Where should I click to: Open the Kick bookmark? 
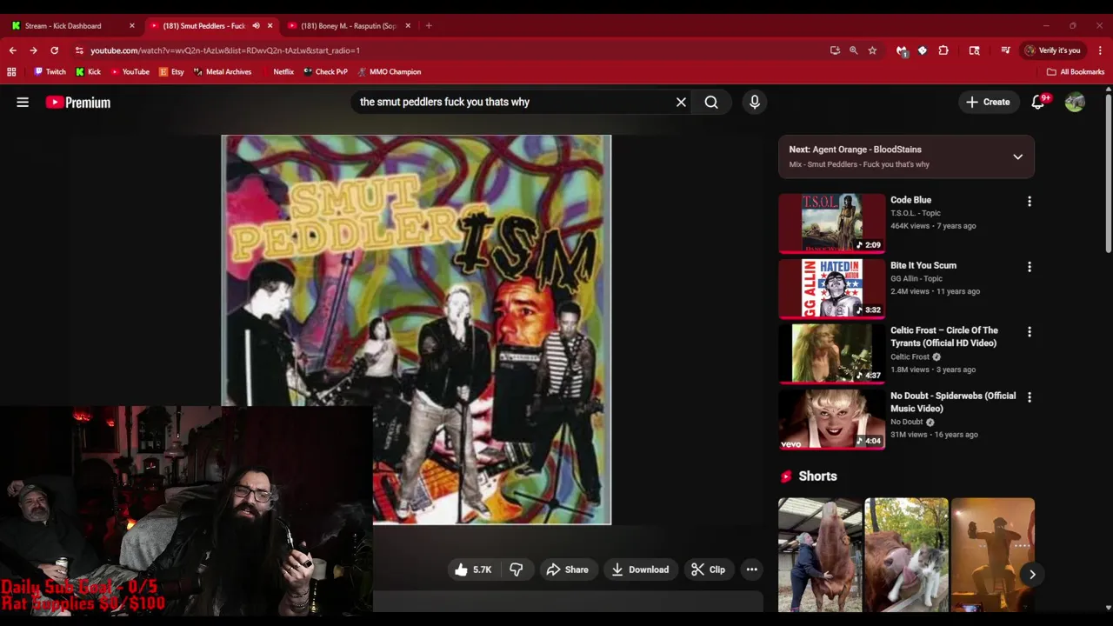tap(89, 72)
